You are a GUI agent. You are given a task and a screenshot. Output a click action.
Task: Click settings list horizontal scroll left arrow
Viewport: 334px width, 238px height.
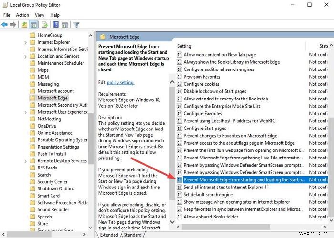(x=178, y=227)
